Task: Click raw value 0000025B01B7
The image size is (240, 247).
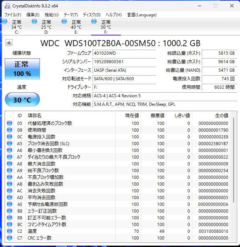Action: (213, 143)
